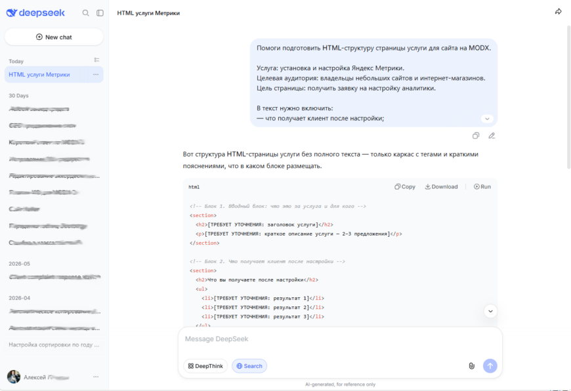Click the 30 Days section label
The height and width of the screenshot is (391, 571).
(x=18, y=96)
